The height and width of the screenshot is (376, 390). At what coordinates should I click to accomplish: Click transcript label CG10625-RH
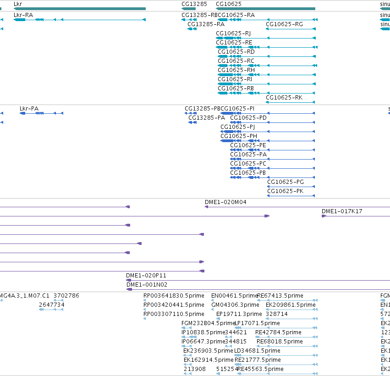[236, 70]
